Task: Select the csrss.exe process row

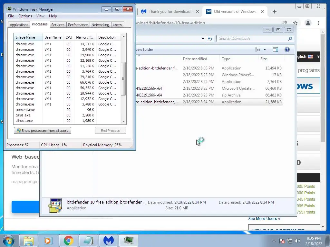Action: pyautogui.click(x=67, y=115)
